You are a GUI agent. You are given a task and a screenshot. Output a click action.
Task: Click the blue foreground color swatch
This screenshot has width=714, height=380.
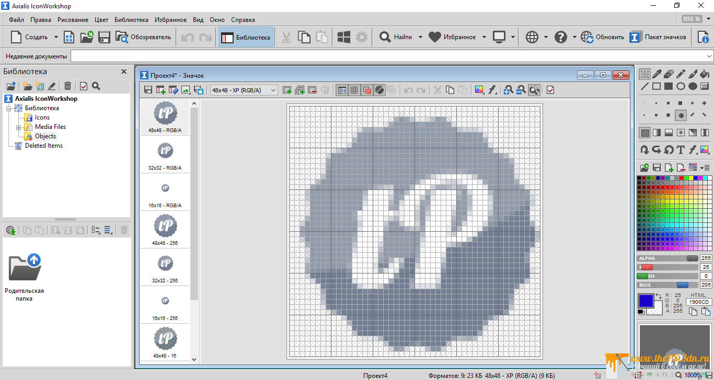point(646,301)
